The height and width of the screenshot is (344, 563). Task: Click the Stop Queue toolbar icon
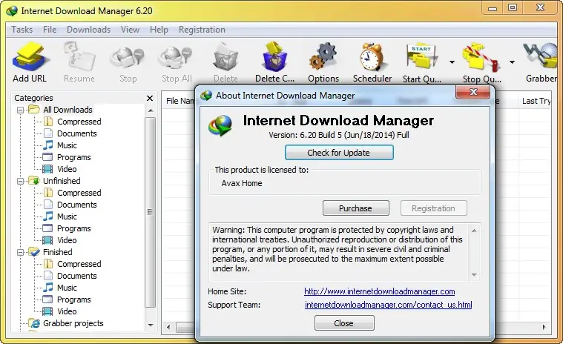click(482, 62)
